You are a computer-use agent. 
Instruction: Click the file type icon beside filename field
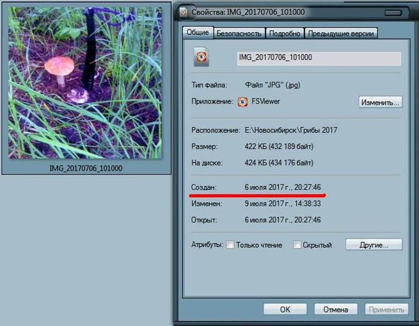tap(201, 57)
